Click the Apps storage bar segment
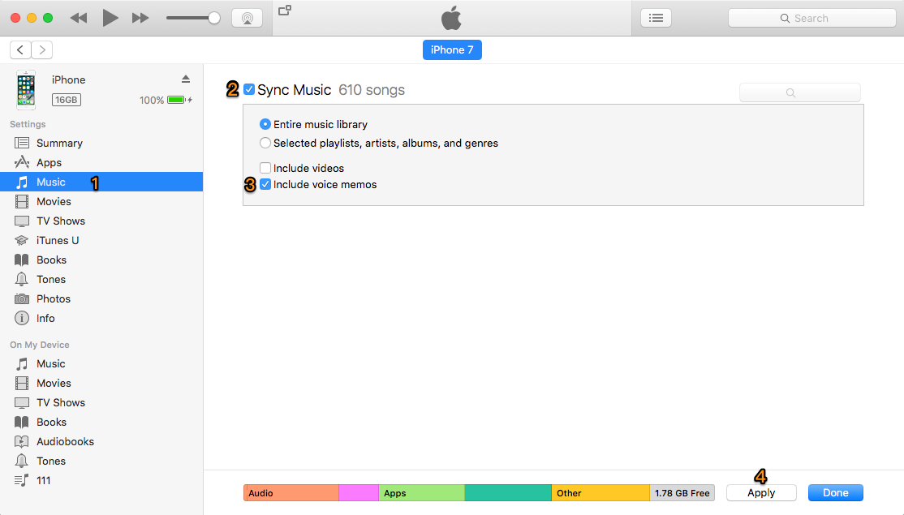Screen dimensions: 904x515 click(421, 493)
